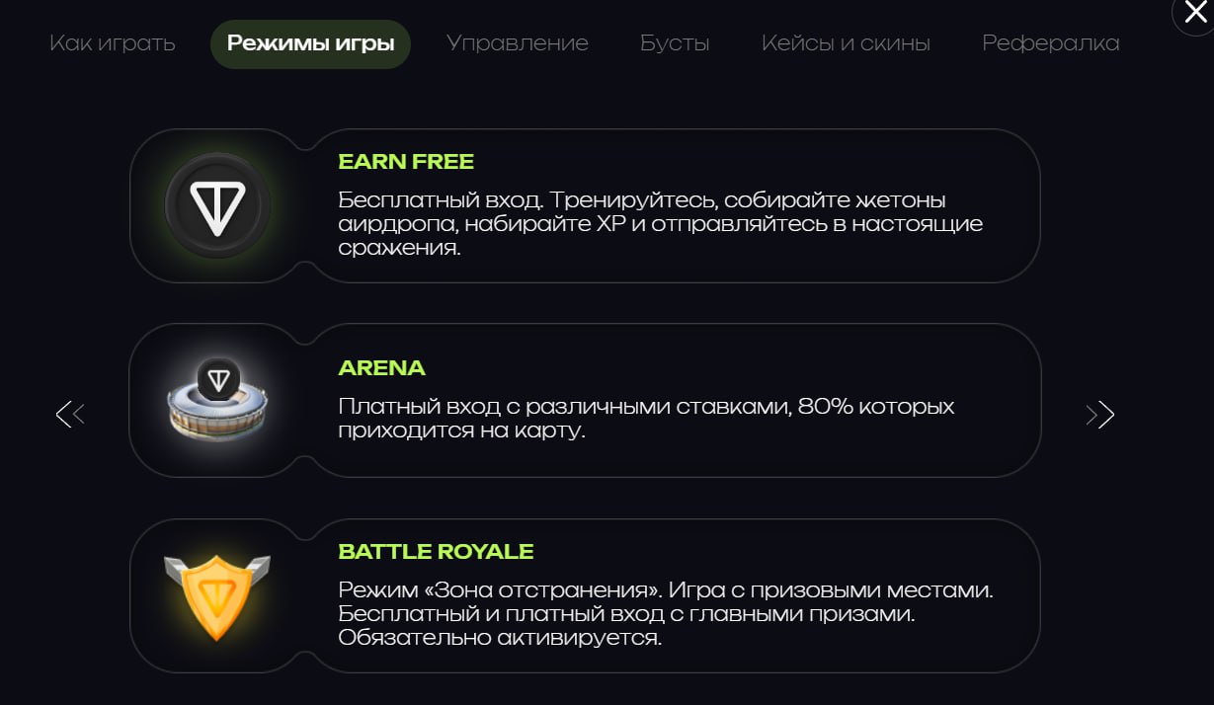Show the "Кейсы и скины" tab
The height and width of the screenshot is (705, 1214).
(x=846, y=43)
